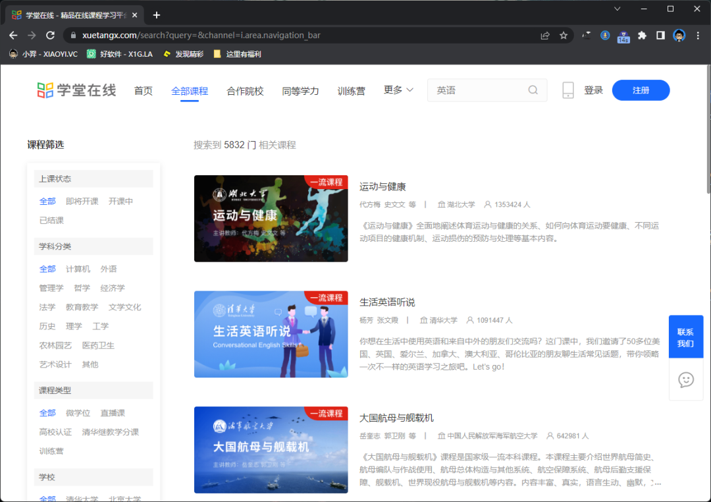Click the share page icon
This screenshot has height=502, width=711.
pyautogui.click(x=545, y=36)
